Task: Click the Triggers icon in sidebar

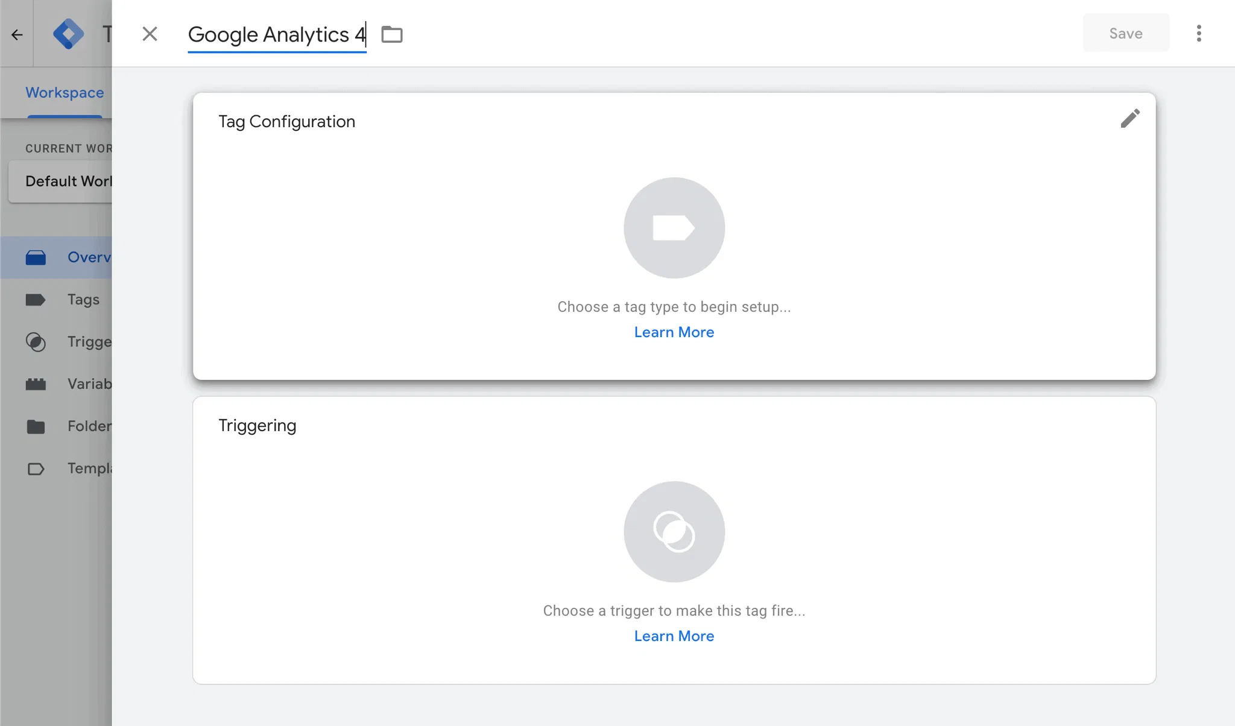Action: [36, 342]
